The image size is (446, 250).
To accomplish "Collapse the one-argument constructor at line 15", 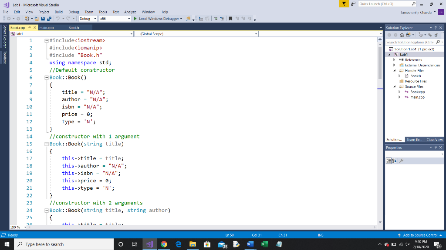I will tap(46, 144).
